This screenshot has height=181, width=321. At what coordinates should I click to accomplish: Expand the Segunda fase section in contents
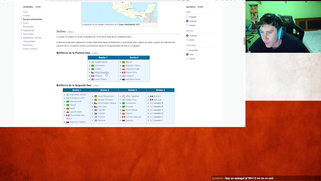(21, 30)
